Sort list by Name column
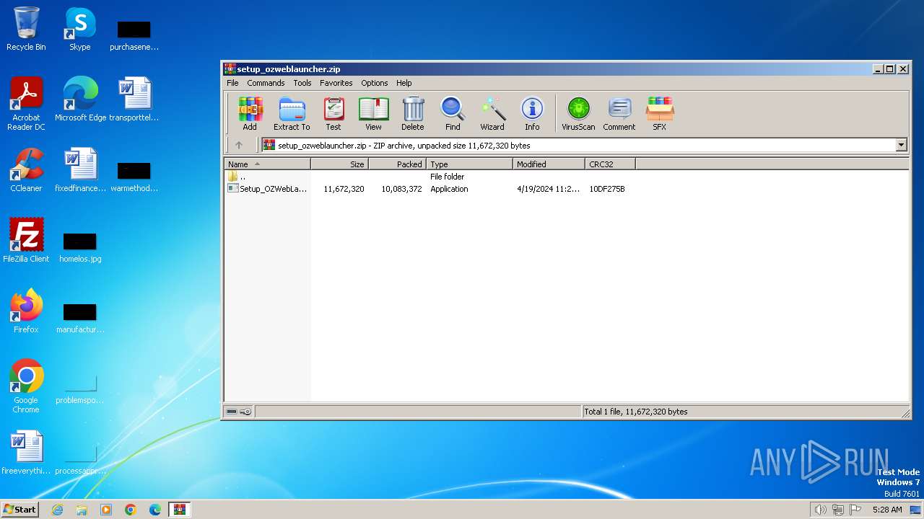The image size is (924, 519). 267,164
